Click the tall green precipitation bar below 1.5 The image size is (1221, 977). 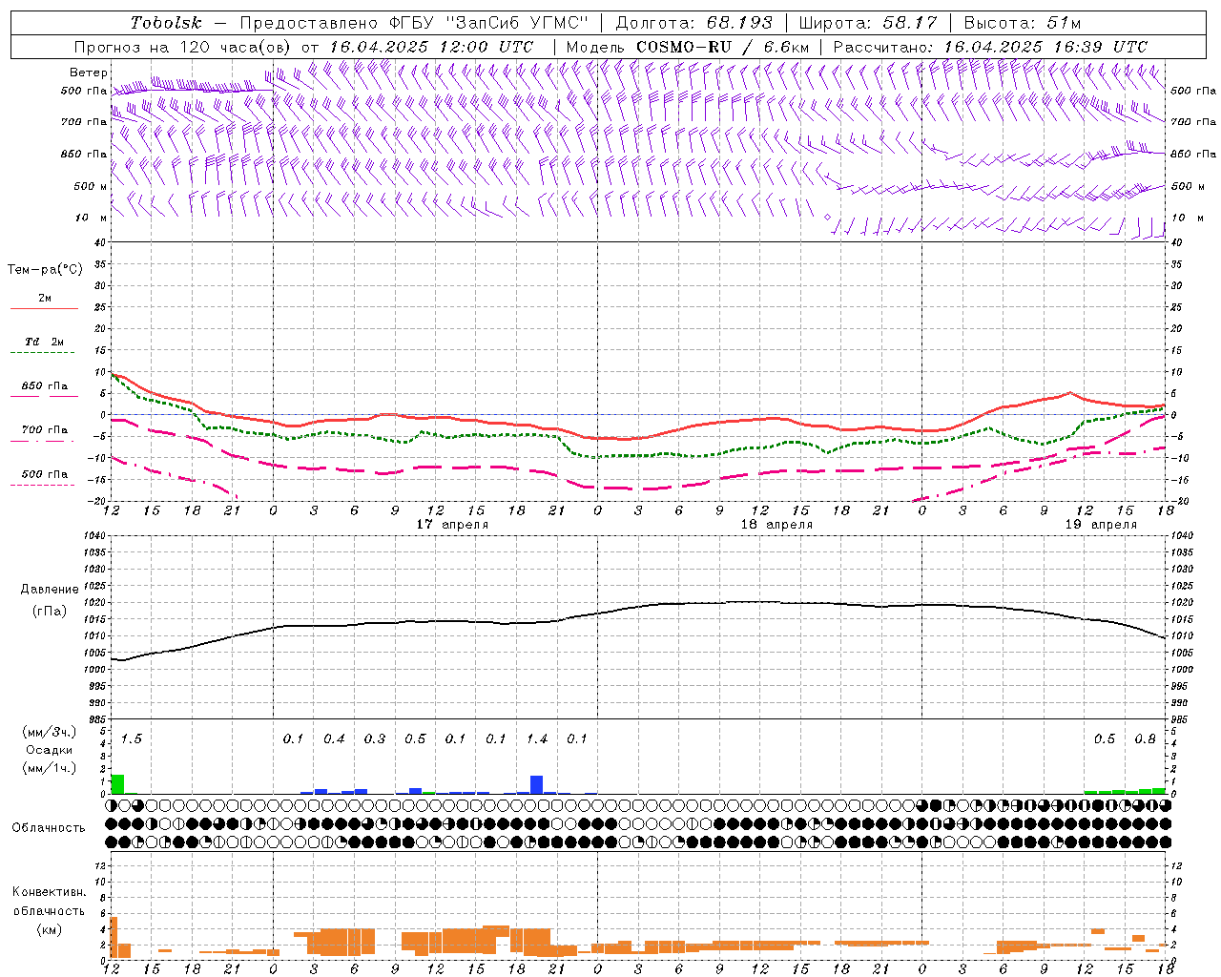[x=117, y=784]
